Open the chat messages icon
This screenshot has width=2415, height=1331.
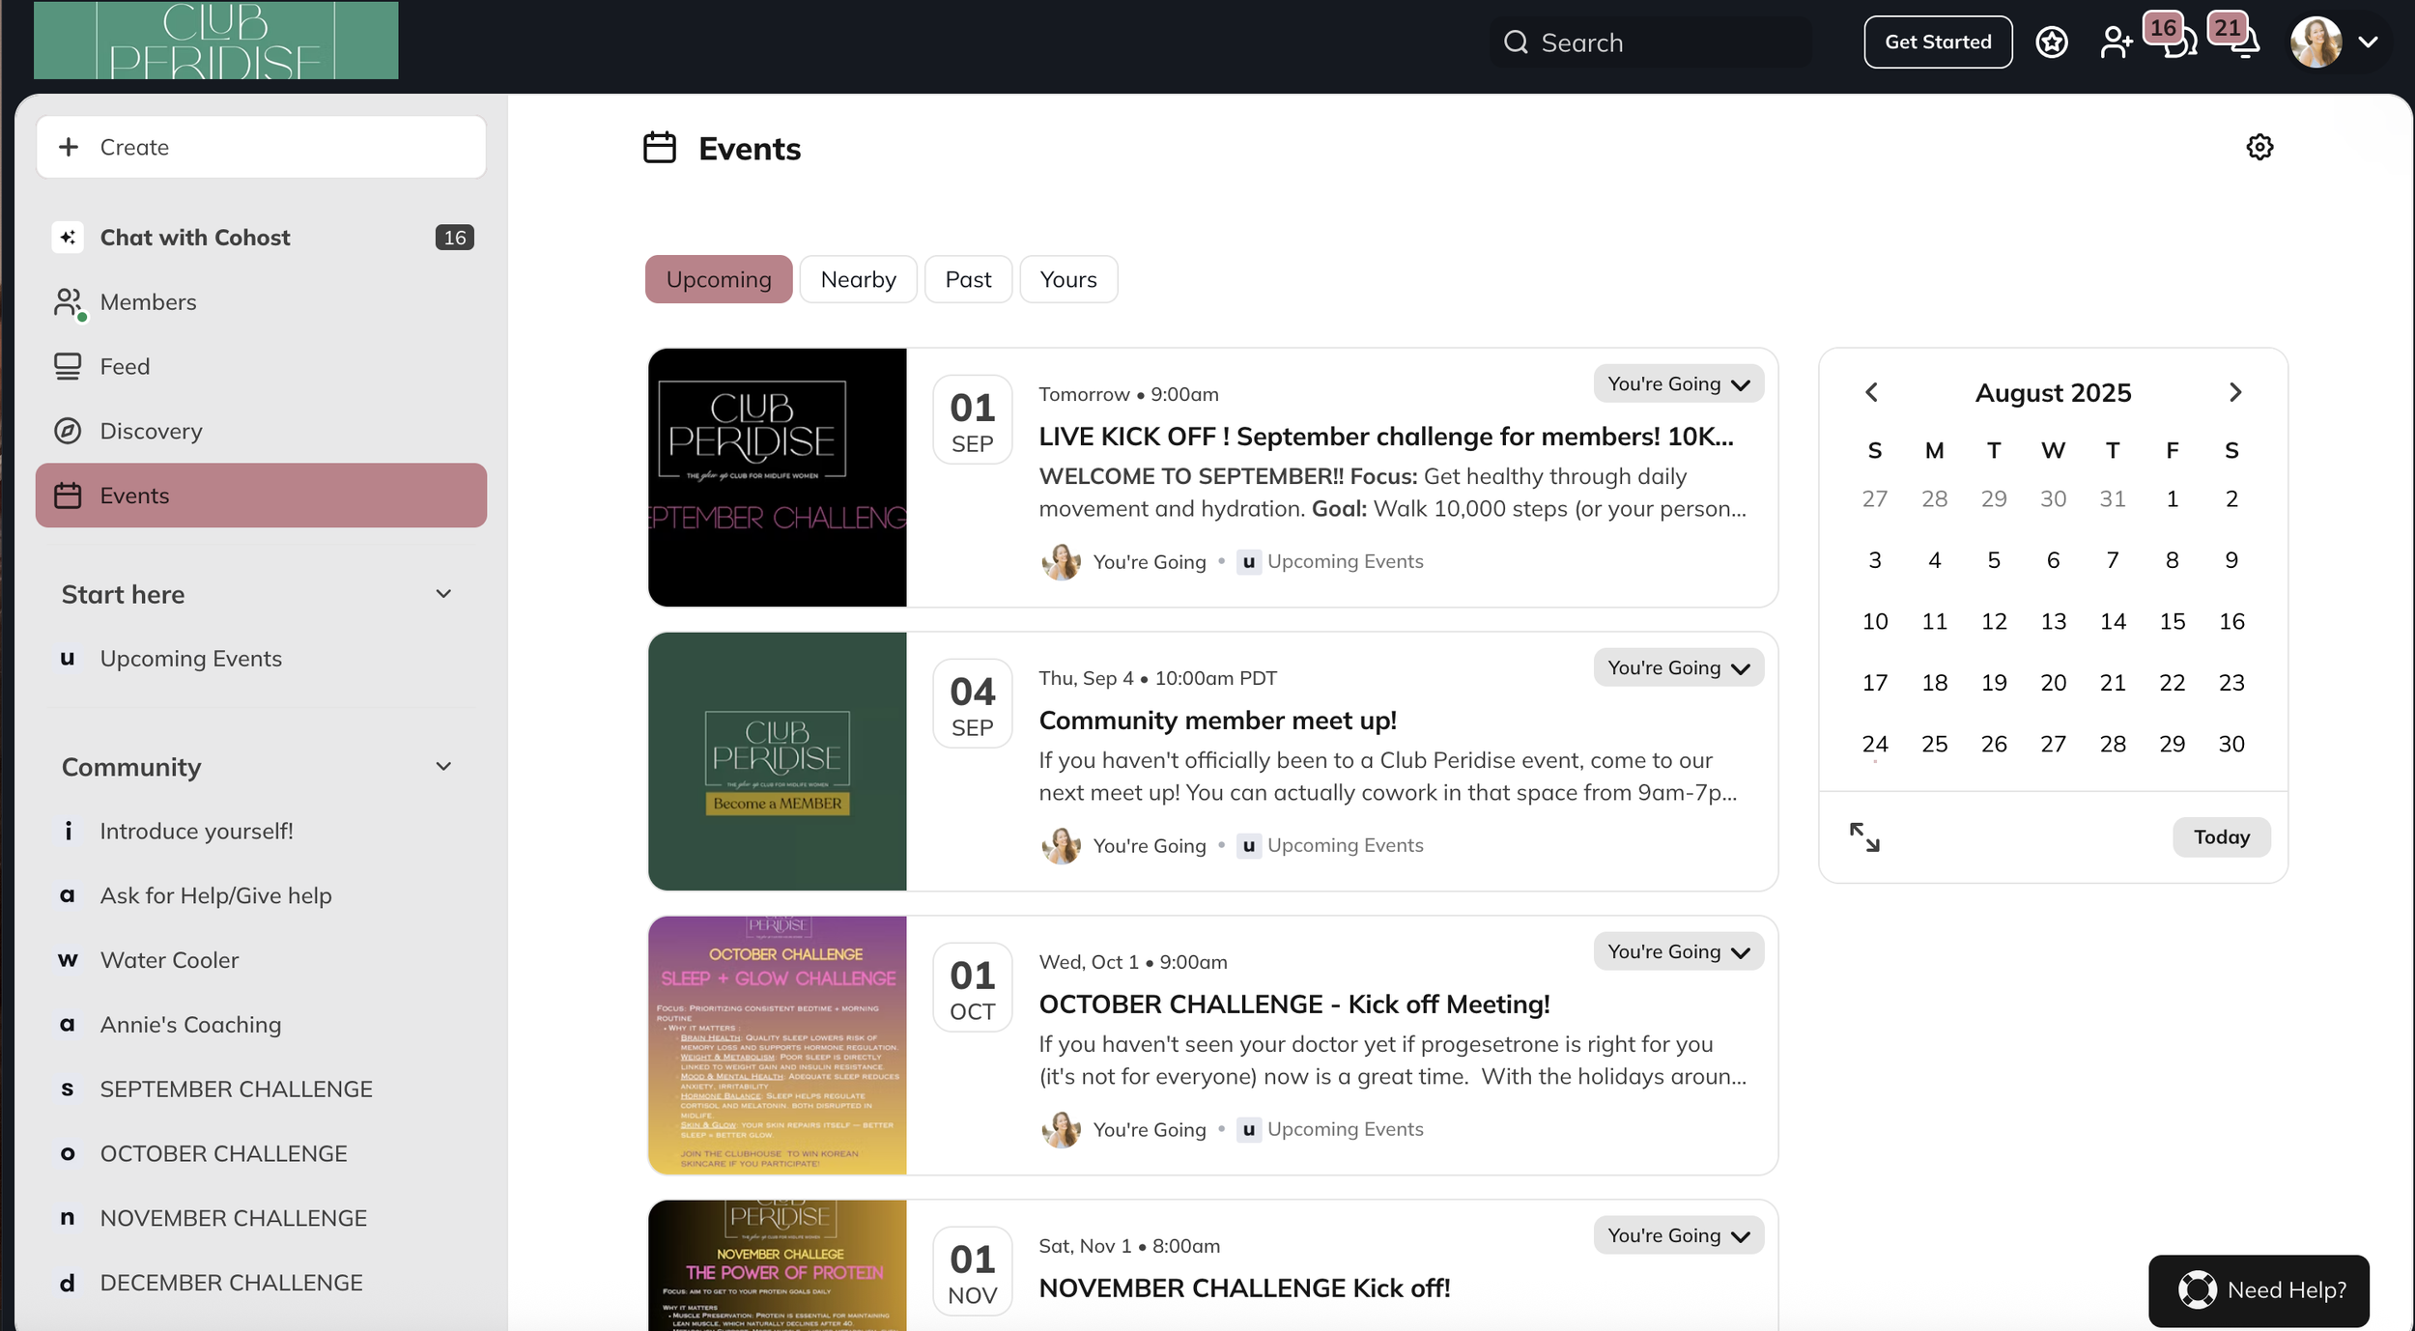tap(2179, 44)
